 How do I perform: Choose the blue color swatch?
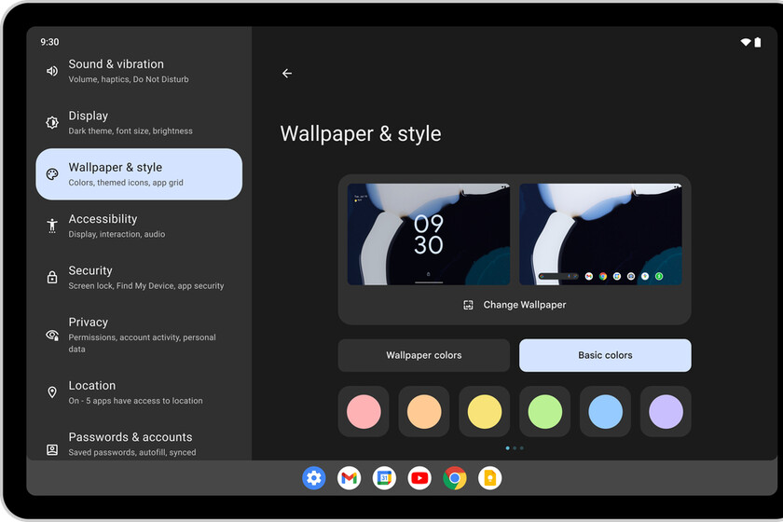point(605,412)
